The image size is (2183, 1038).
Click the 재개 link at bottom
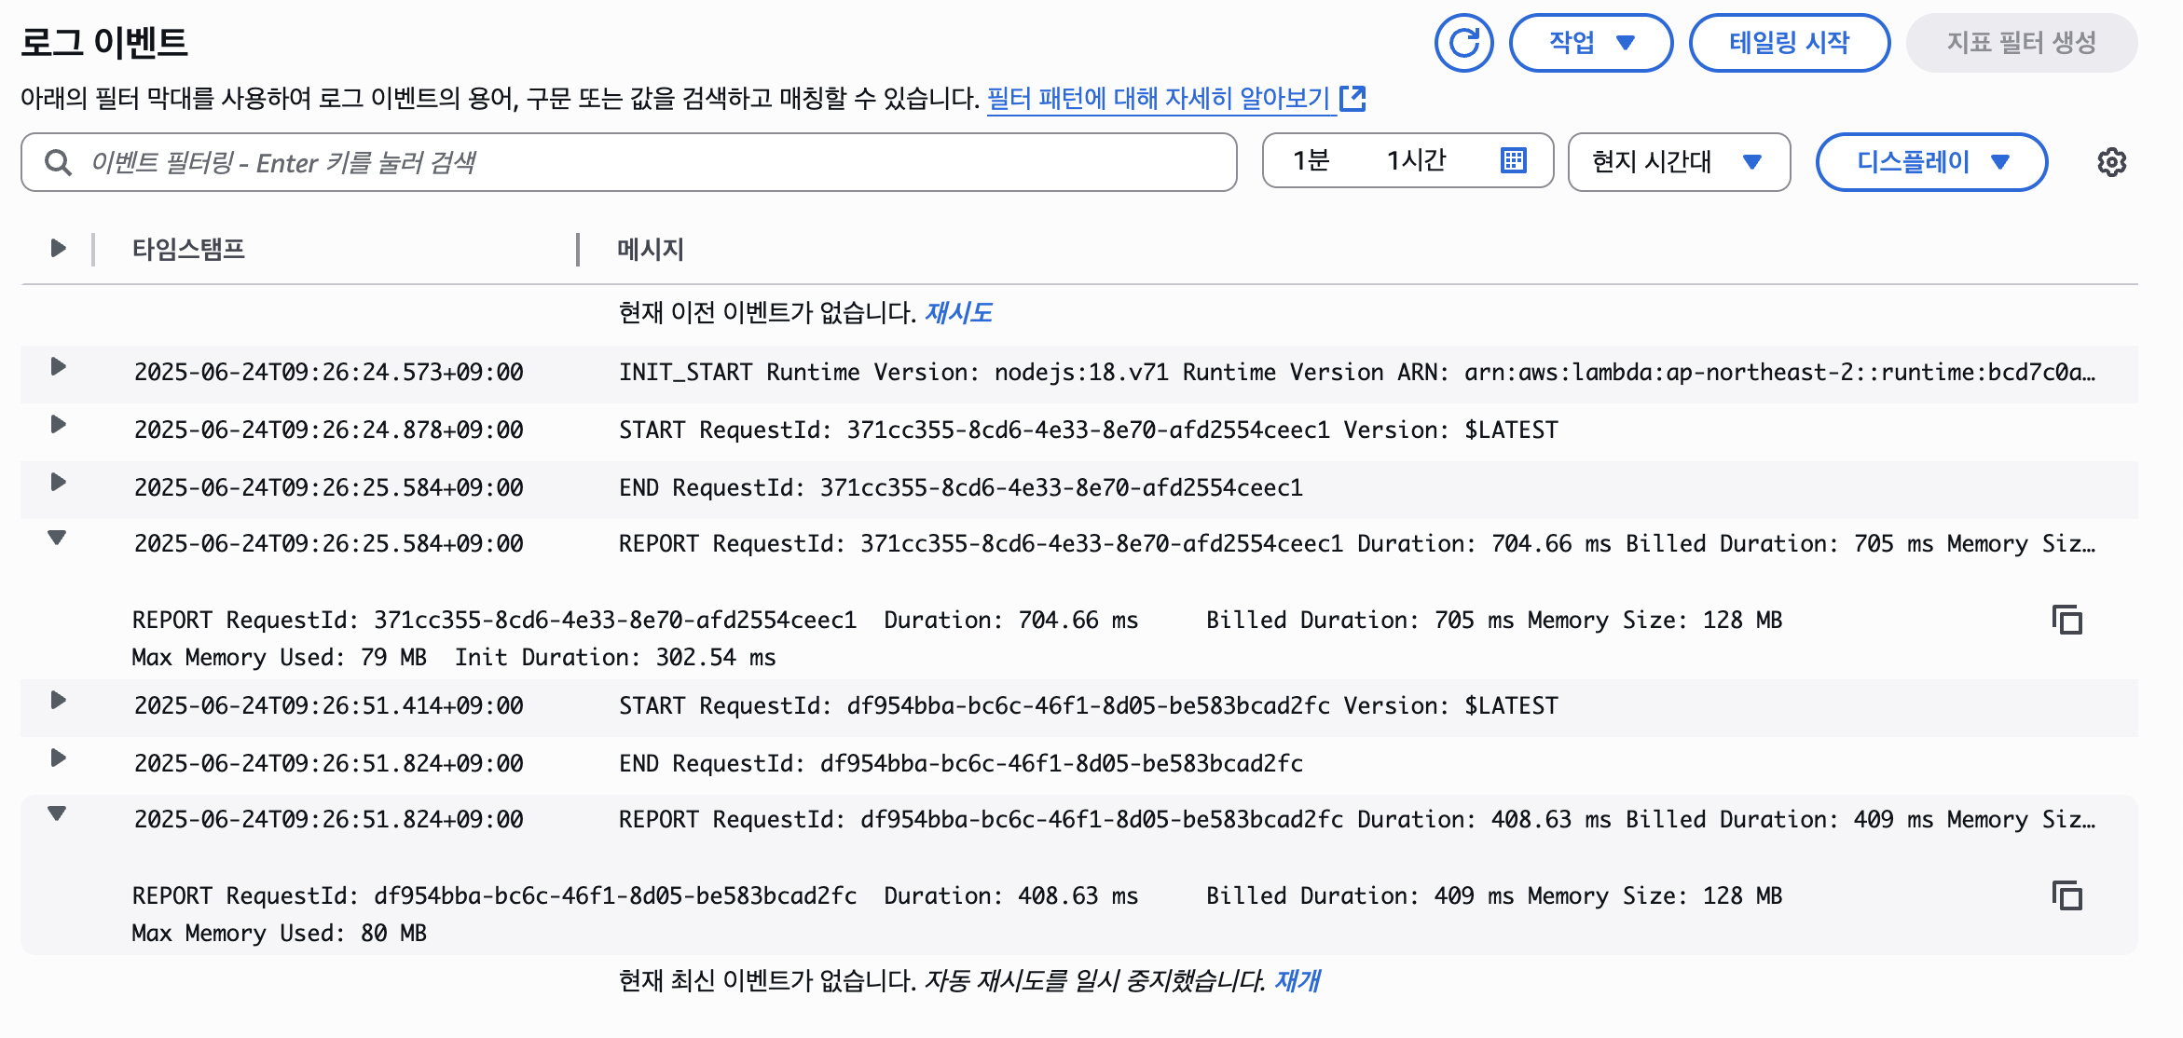1297,981
